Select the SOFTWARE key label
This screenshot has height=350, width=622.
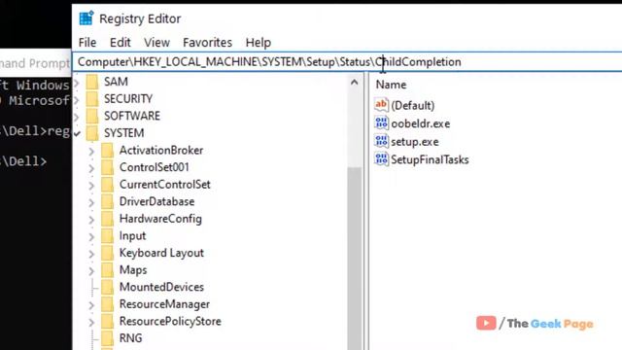coord(132,116)
